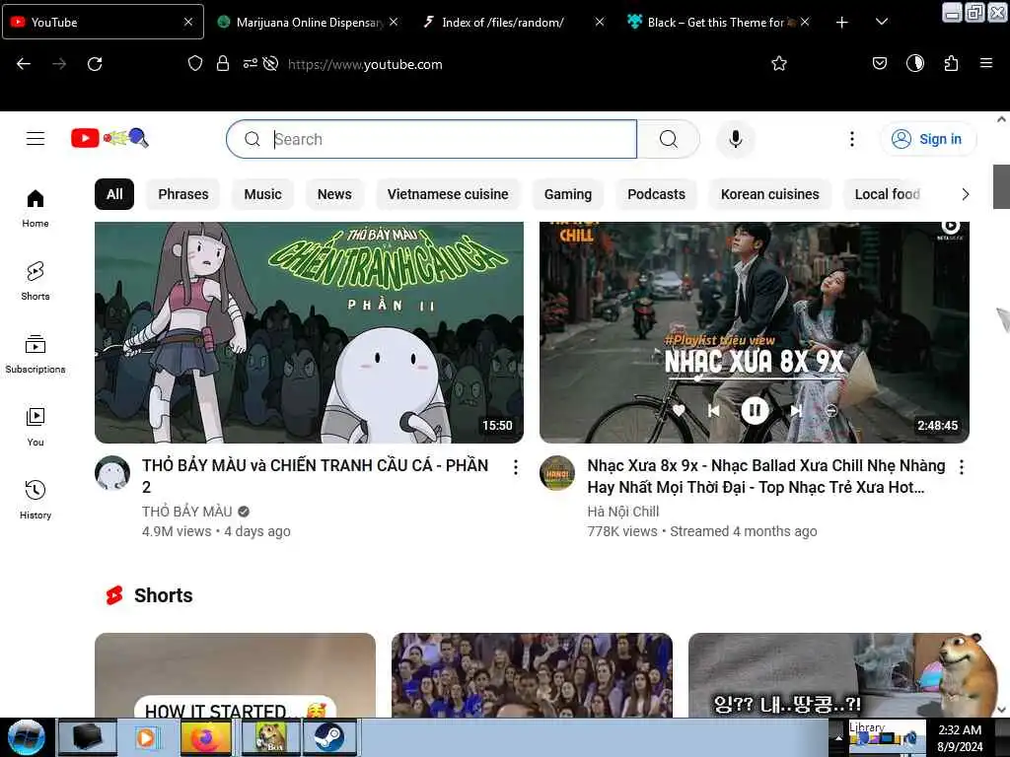Viewport: 1010px width, 757px height.
Task: Open the HOW IT STARTED short
Action: pyautogui.click(x=235, y=675)
